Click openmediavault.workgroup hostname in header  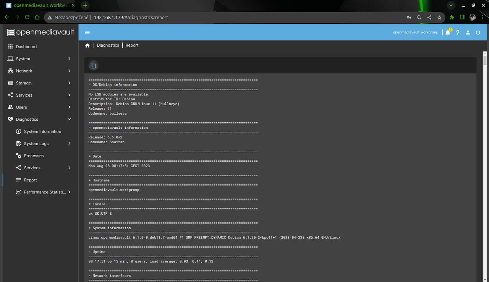[415, 32]
